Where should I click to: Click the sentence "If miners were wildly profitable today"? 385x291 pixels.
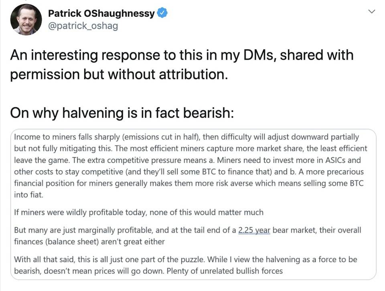pos(139,213)
